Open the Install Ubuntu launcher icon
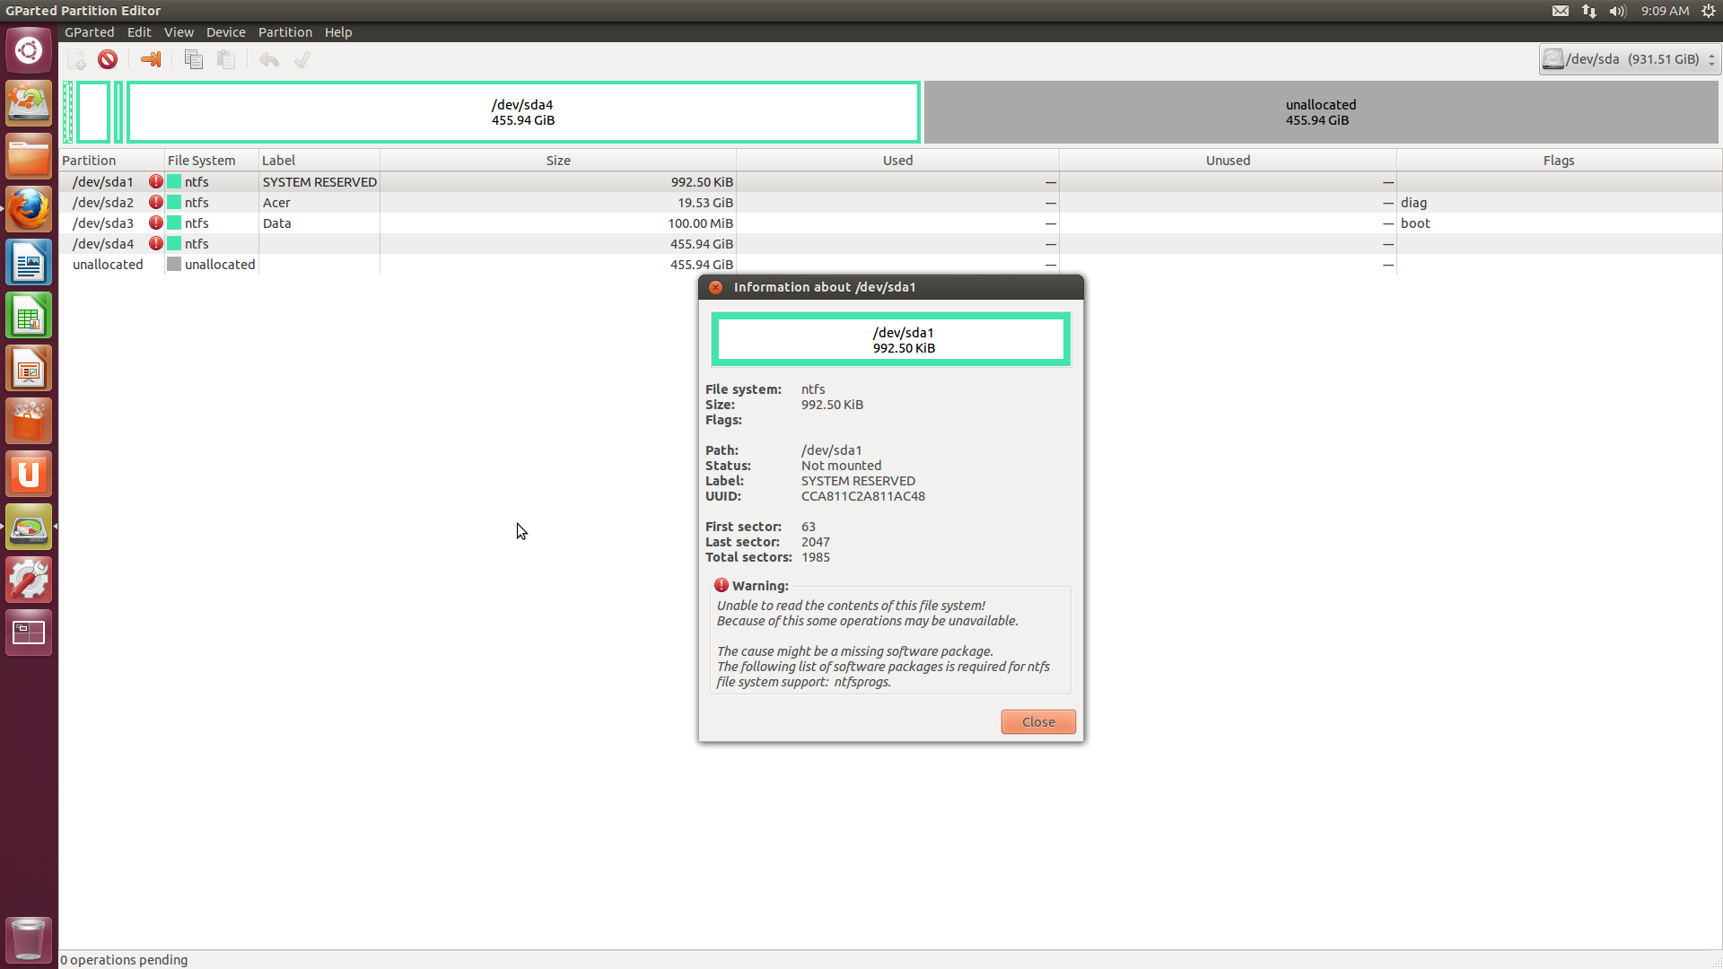Image resolution: width=1723 pixels, height=969 pixels. coord(29,104)
